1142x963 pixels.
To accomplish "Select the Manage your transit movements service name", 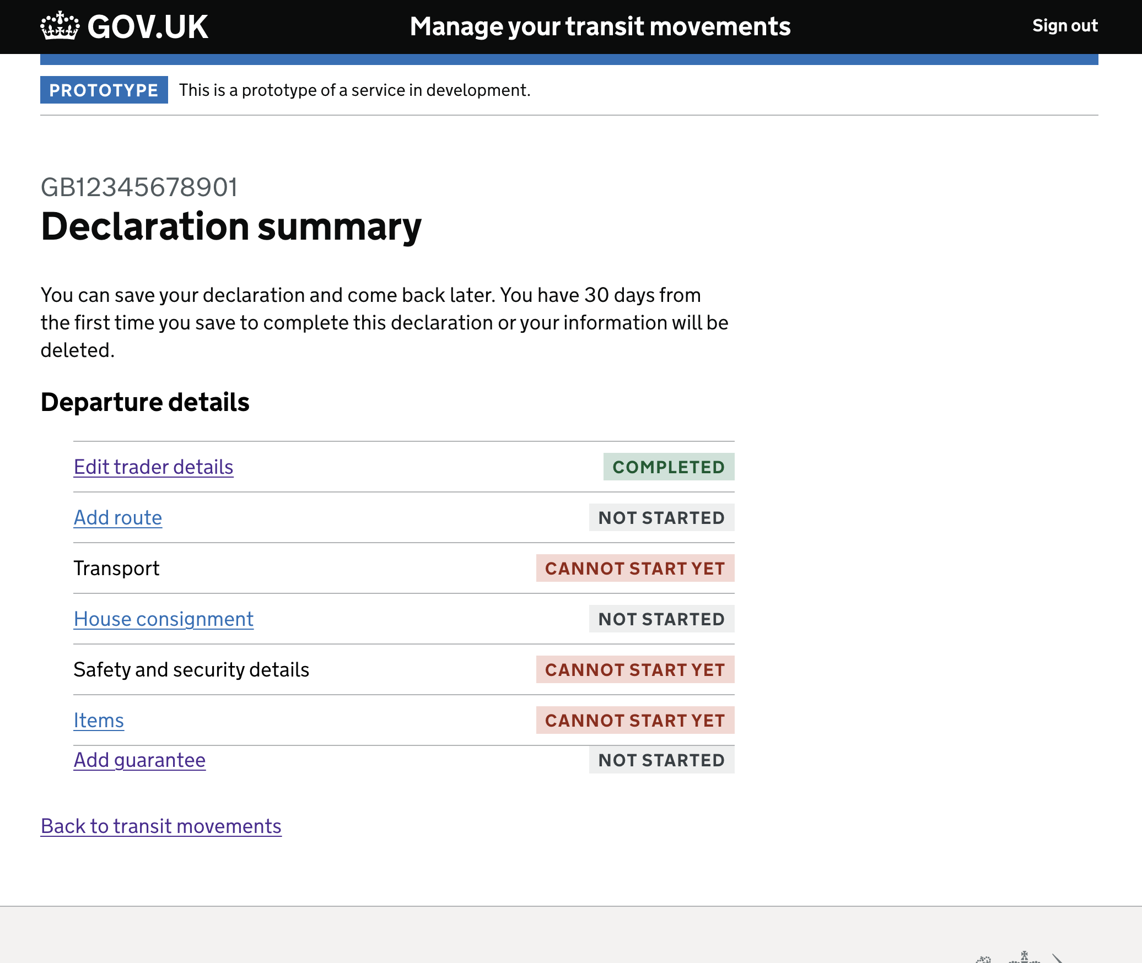I will pyautogui.click(x=601, y=25).
